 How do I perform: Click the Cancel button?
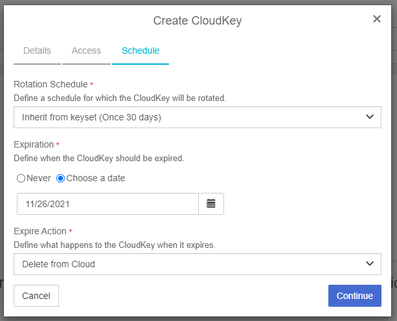(x=36, y=296)
